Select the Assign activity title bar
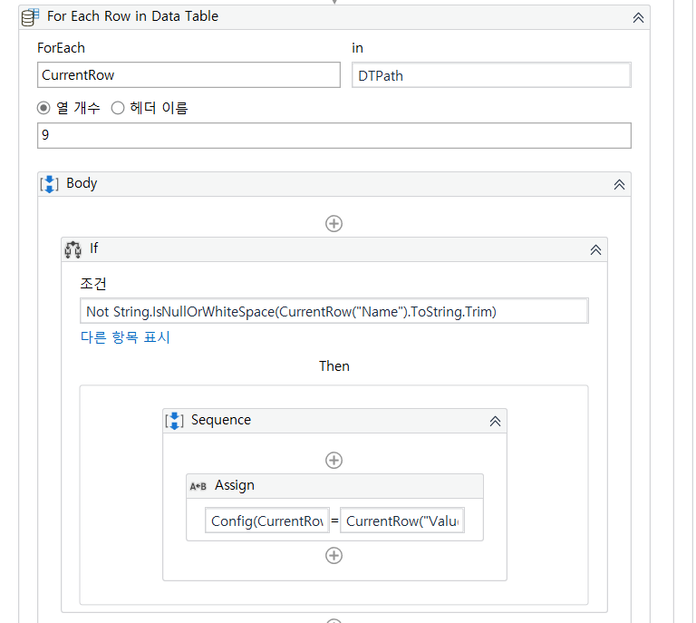The width and height of the screenshot is (696, 623). tap(334, 486)
